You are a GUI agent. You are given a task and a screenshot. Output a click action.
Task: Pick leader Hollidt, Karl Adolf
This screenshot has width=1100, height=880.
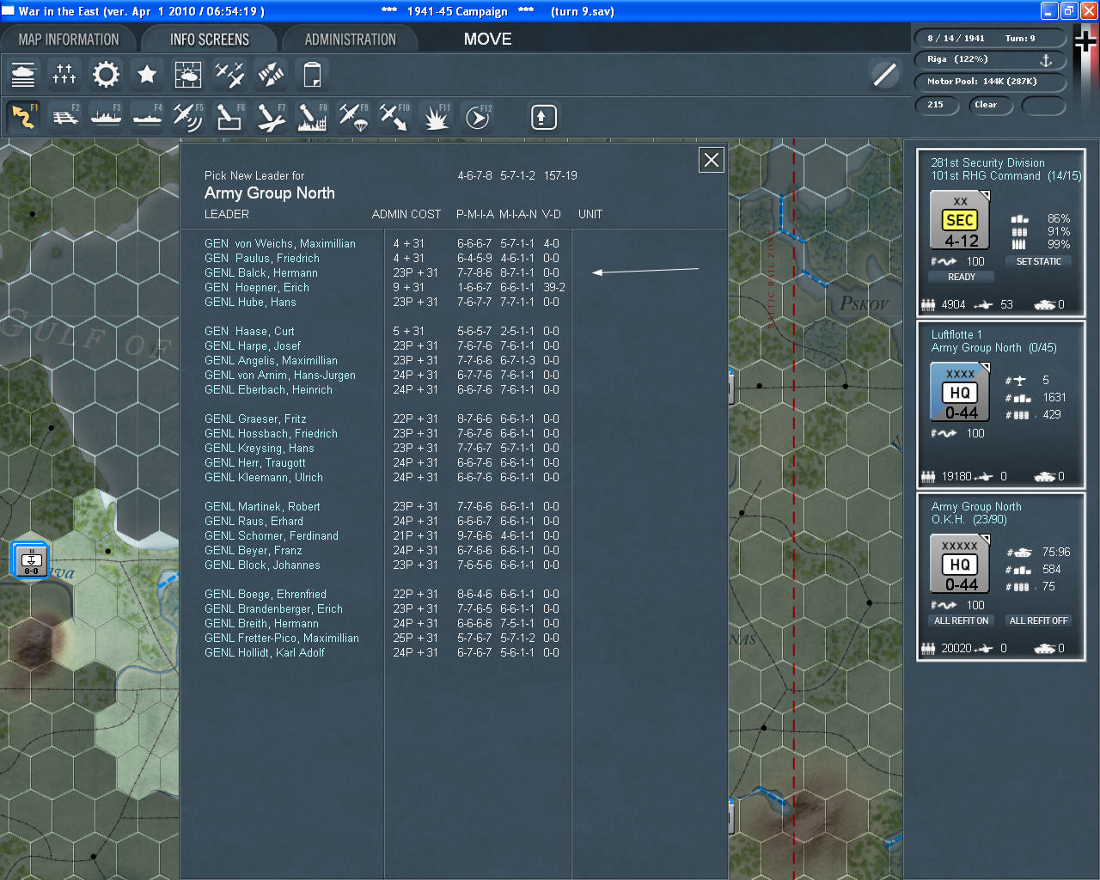click(265, 653)
